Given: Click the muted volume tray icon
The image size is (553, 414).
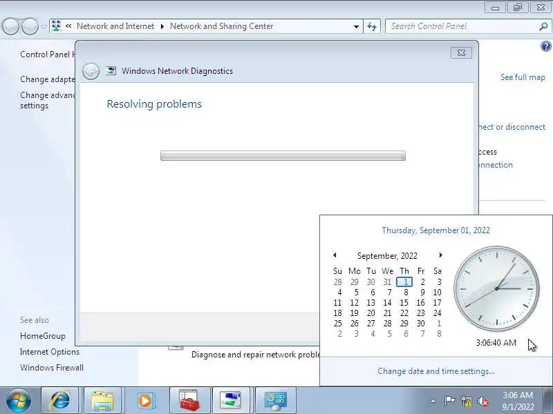Looking at the screenshot, I should pyautogui.click(x=483, y=401).
